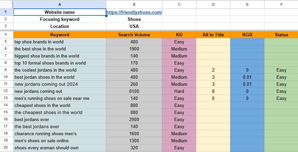Click the select-all corner box
Screen dimensions: 298x152
pos(6,4)
